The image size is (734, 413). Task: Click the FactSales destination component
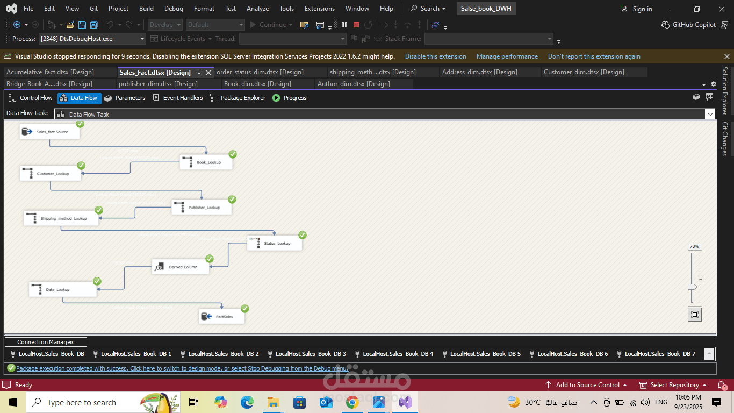pos(221,317)
